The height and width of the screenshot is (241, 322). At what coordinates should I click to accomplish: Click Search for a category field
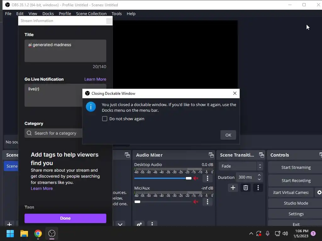click(x=53, y=133)
